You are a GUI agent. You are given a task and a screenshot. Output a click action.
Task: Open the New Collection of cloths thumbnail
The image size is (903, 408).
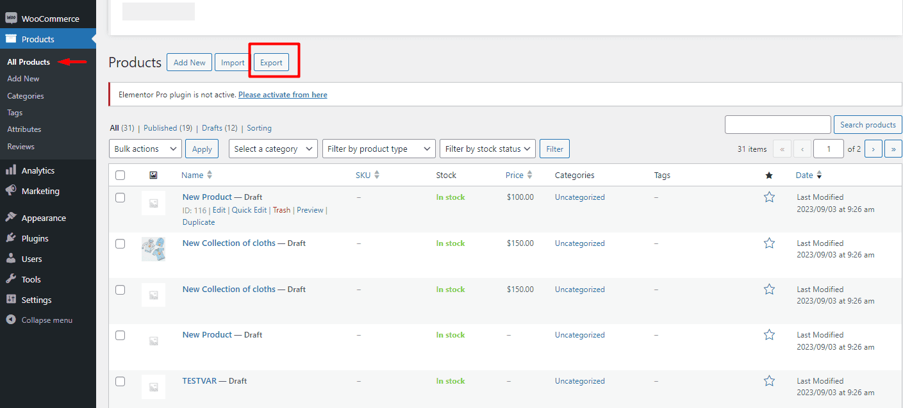[153, 249]
